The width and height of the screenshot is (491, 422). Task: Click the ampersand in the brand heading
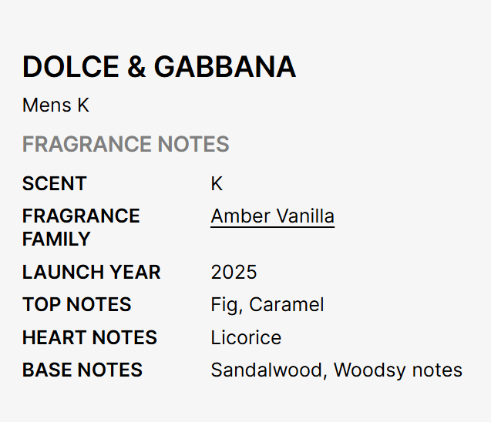pyautogui.click(x=136, y=68)
